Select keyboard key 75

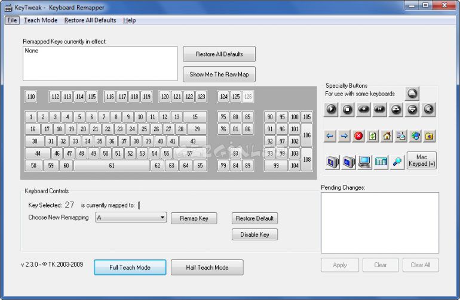[223, 117]
